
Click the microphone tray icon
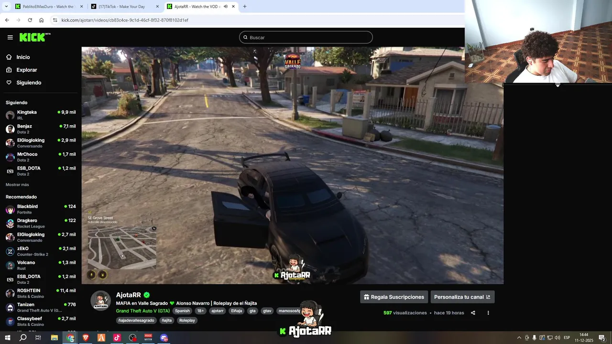pyautogui.click(x=535, y=338)
